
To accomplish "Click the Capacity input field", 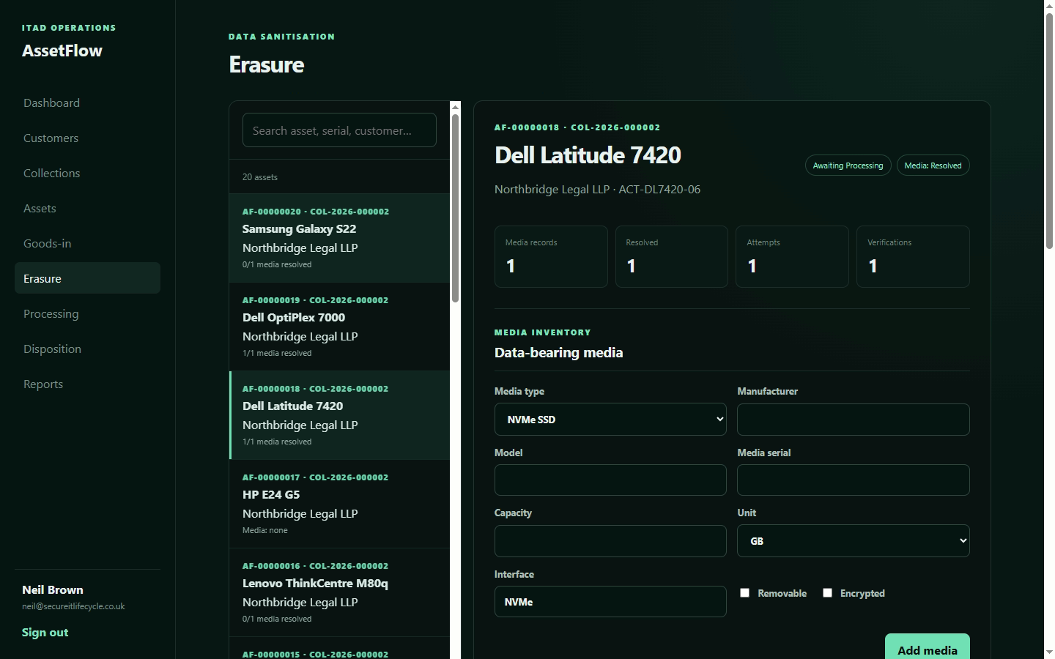I will [610, 541].
